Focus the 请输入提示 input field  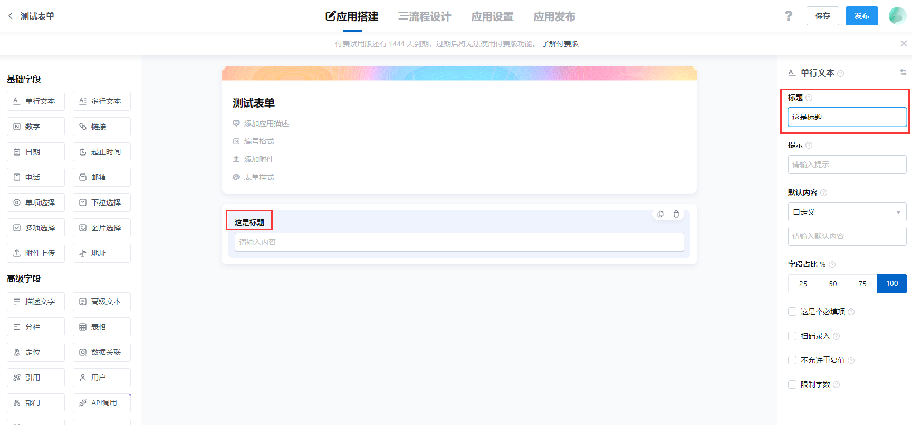(x=847, y=165)
